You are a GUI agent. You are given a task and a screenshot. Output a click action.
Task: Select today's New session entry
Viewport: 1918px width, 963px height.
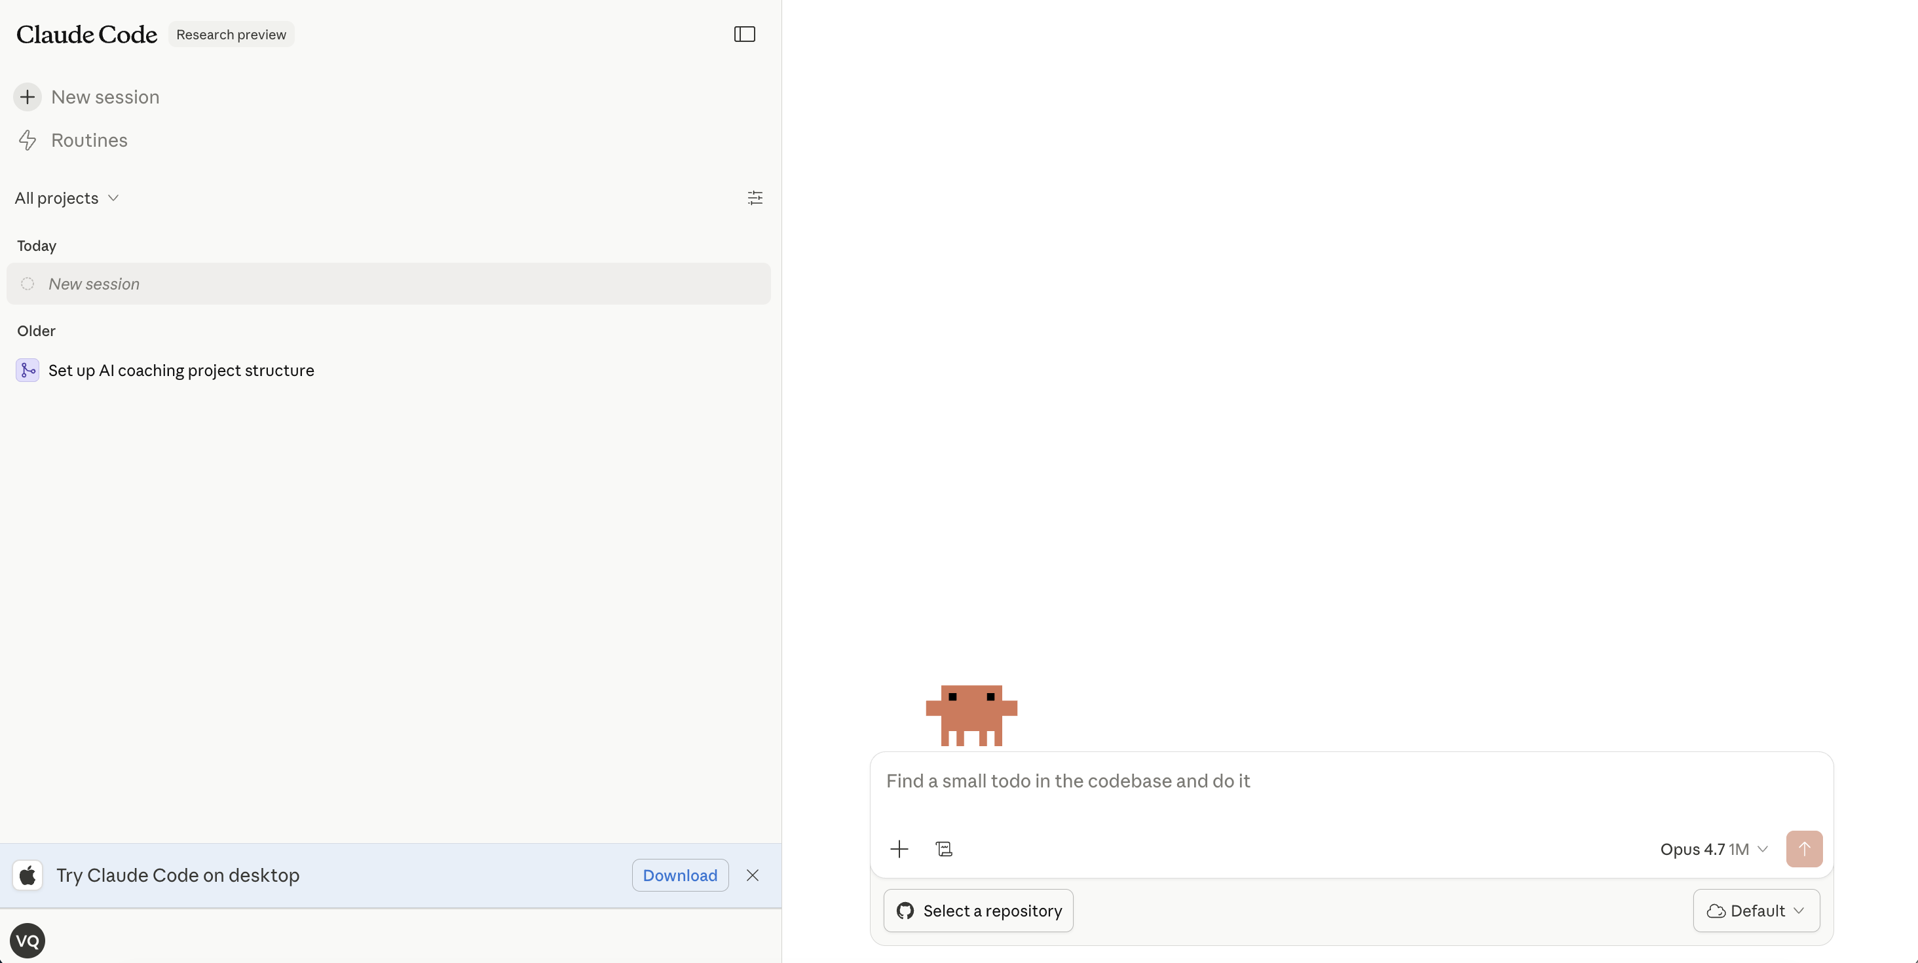(387, 284)
